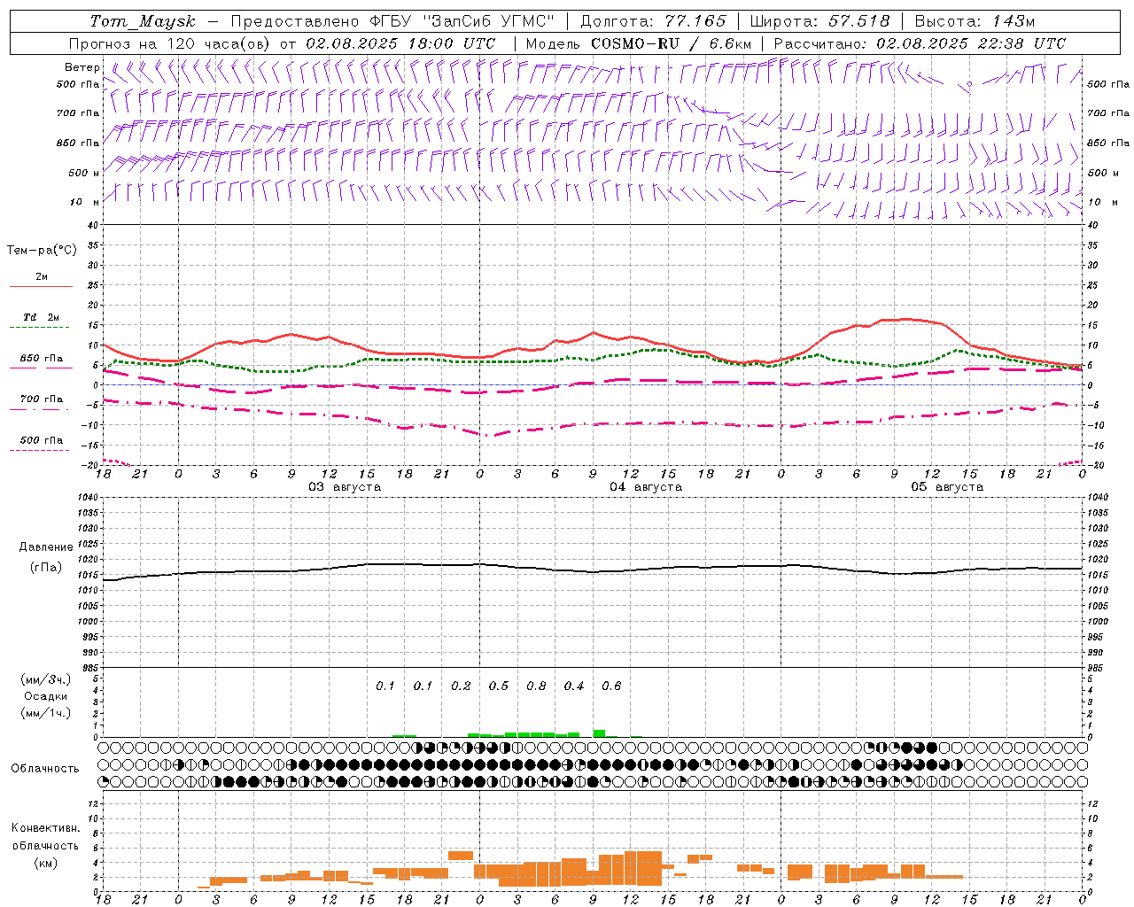This screenshot has height=907, width=1134.
Task: Click the 03 августа date label
Action: click(x=345, y=487)
